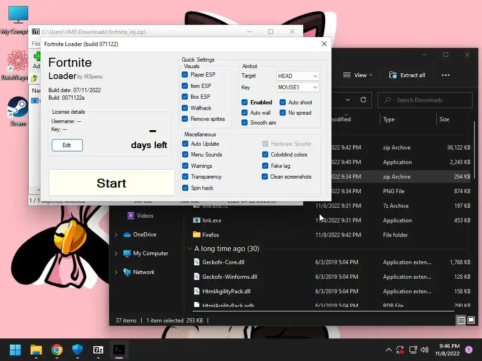
Task: Toggle Spin hack checkbox
Action: tap(185, 188)
